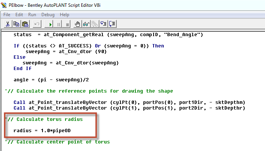
Task: Click "sktDepthr" in the second Call line
Action: 229,108
